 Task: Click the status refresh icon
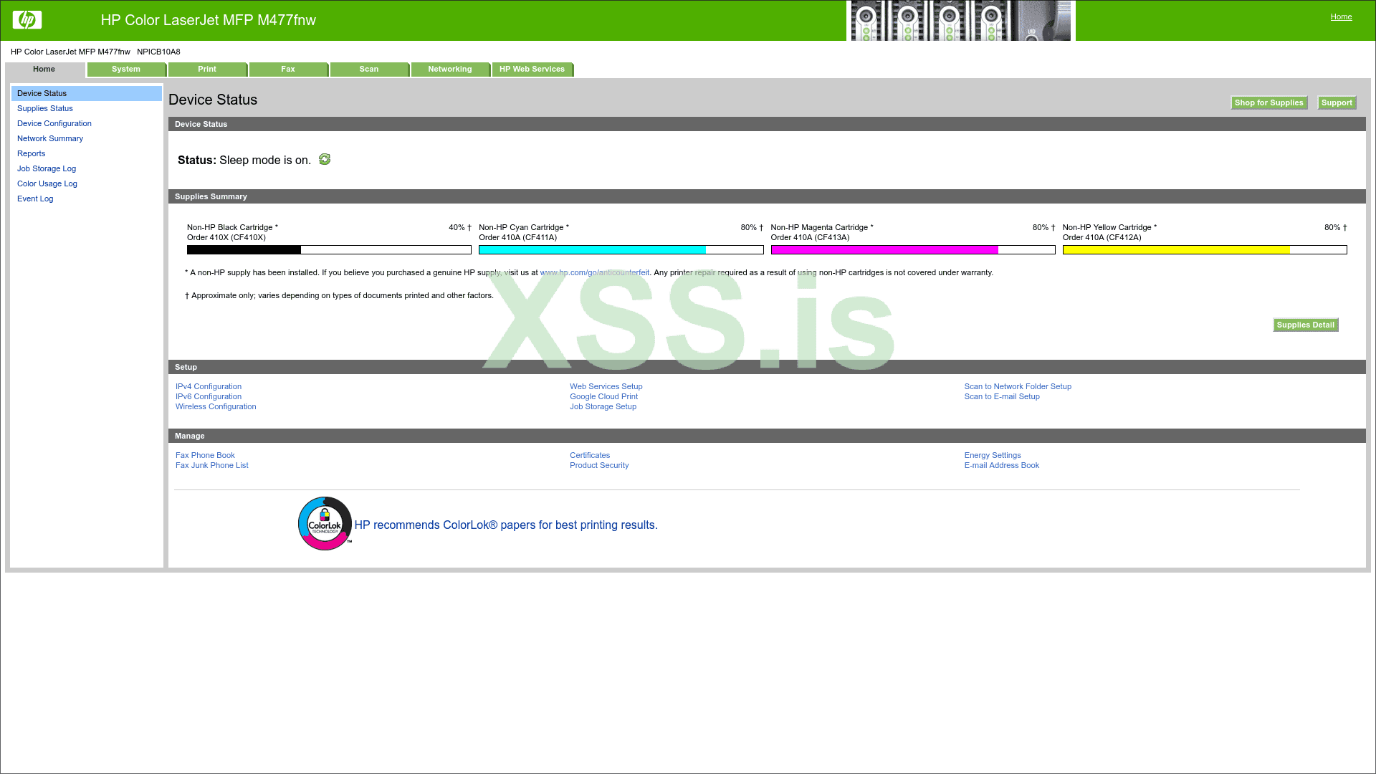click(325, 159)
